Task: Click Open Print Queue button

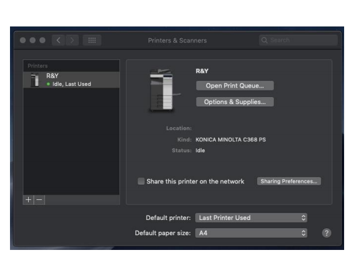Action: [x=235, y=86]
